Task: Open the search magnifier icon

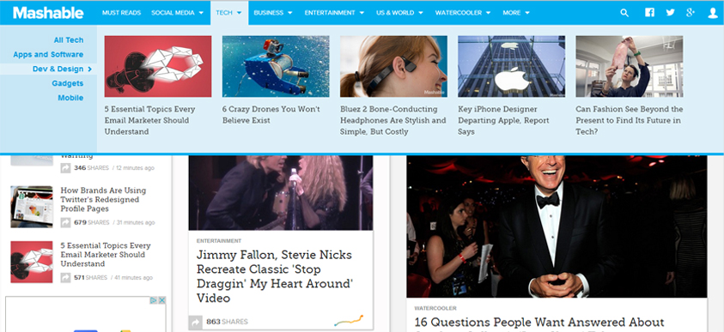Action: tap(624, 13)
